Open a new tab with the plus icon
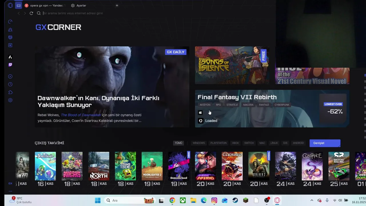 tap(117, 5)
